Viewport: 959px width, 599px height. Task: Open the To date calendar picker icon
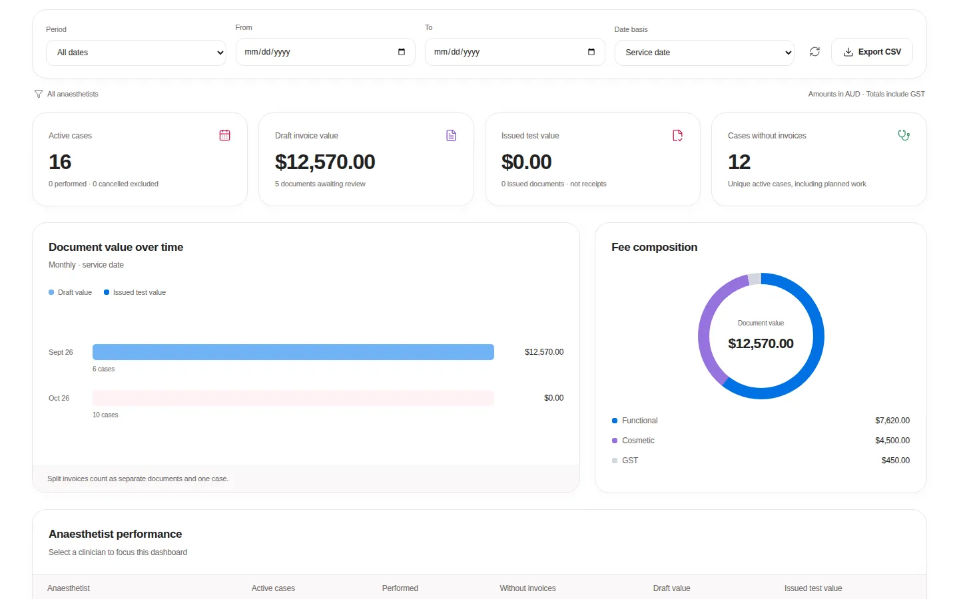click(x=591, y=52)
